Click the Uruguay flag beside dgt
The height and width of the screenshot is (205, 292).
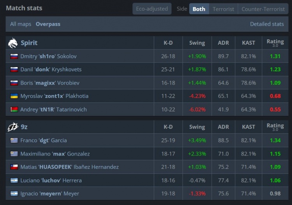tap(14, 140)
